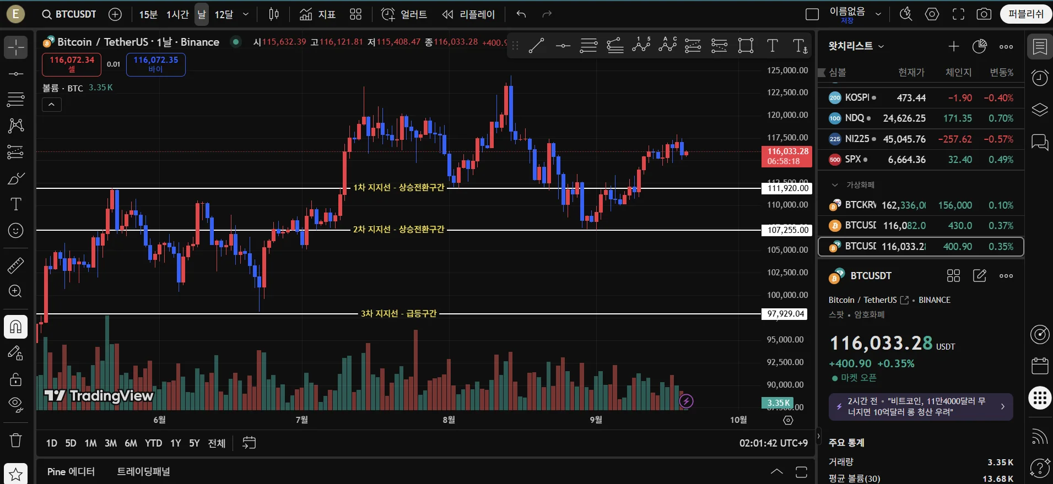The image size is (1053, 484).
Task: Open time zone 02:01:42 UTC+9 menu
Action: coord(774,443)
